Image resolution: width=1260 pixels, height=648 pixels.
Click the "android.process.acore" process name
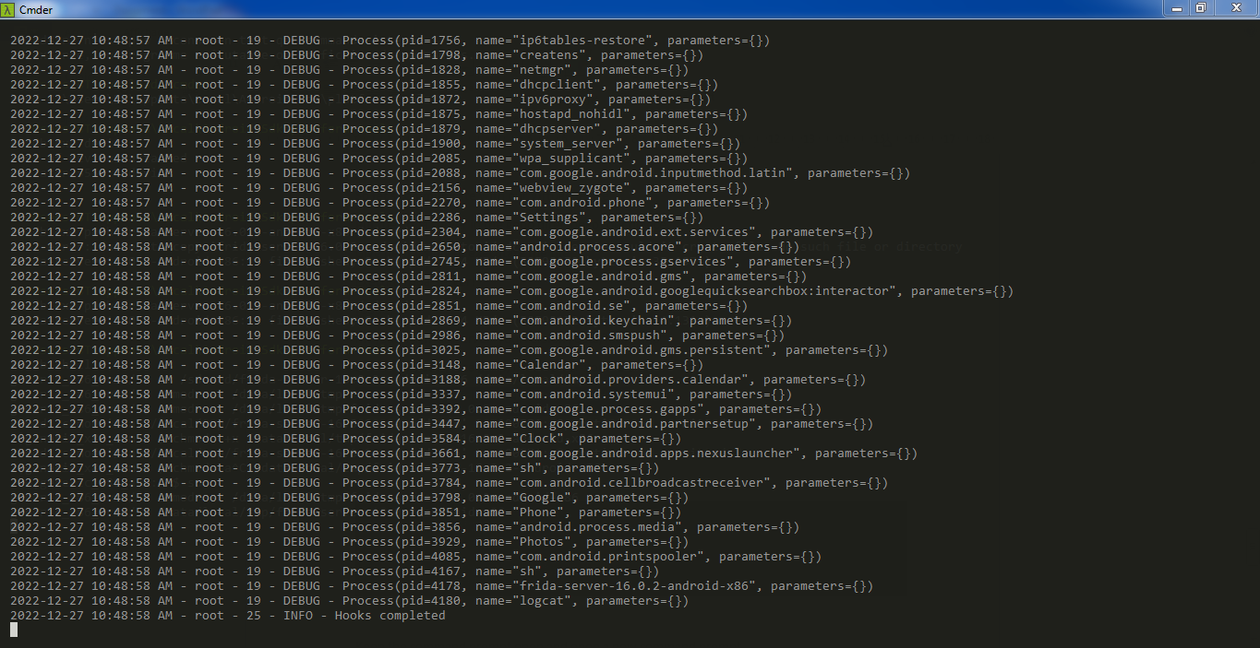597,247
